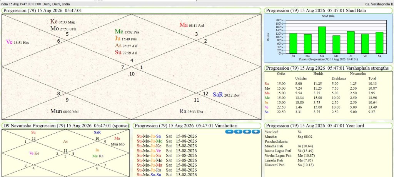Screen dimensions: 394x177
Task: Select the Year lord panel title
Action: click(328, 125)
